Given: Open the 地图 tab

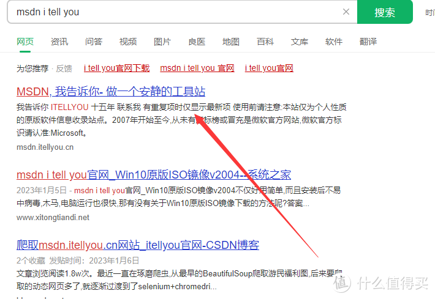Looking at the screenshot, I should pyautogui.click(x=231, y=42).
